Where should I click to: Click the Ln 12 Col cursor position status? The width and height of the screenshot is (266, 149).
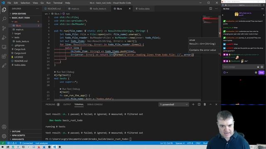167,143
